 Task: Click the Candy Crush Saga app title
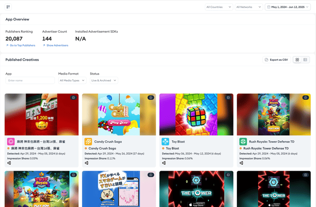pyautogui.click(x=108, y=142)
